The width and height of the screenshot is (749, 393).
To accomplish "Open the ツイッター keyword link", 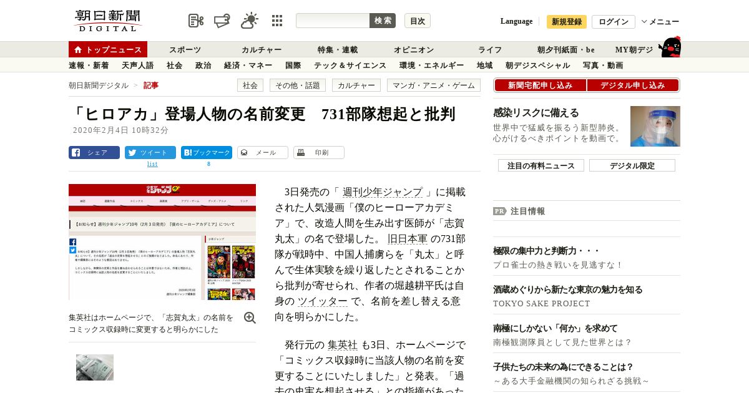I will tap(323, 301).
